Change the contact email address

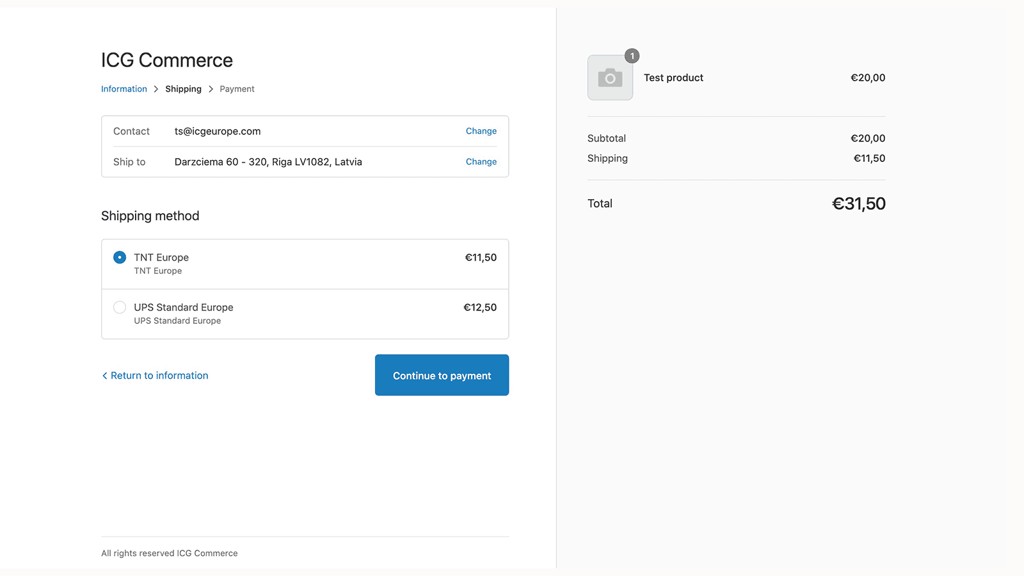coord(481,131)
